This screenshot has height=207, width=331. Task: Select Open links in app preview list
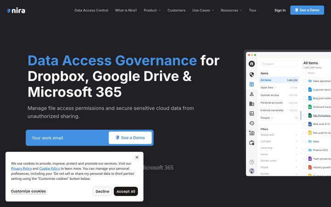click(x=279, y=87)
